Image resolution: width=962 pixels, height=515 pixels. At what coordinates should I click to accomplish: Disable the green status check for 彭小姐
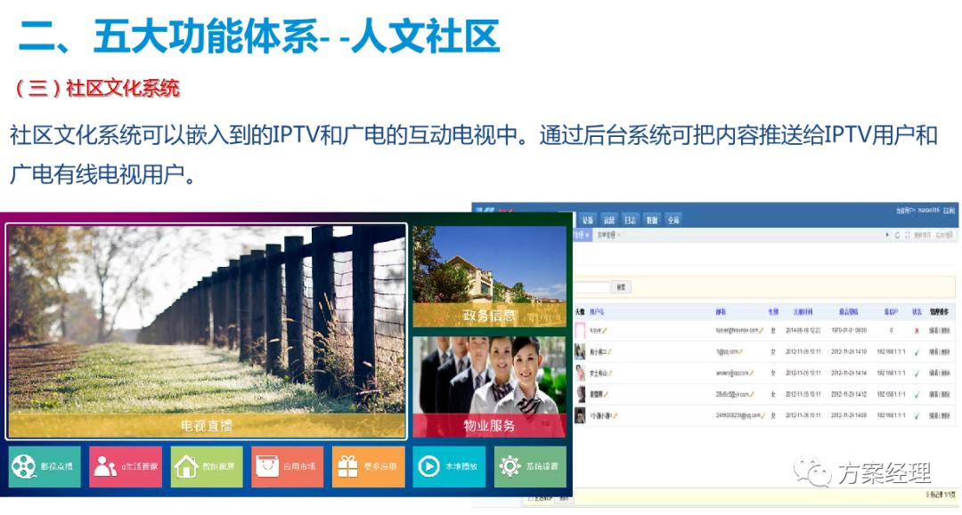pos(915,351)
